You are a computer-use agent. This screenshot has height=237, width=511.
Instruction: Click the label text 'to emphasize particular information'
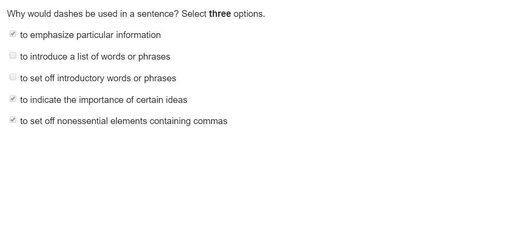(x=90, y=35)
